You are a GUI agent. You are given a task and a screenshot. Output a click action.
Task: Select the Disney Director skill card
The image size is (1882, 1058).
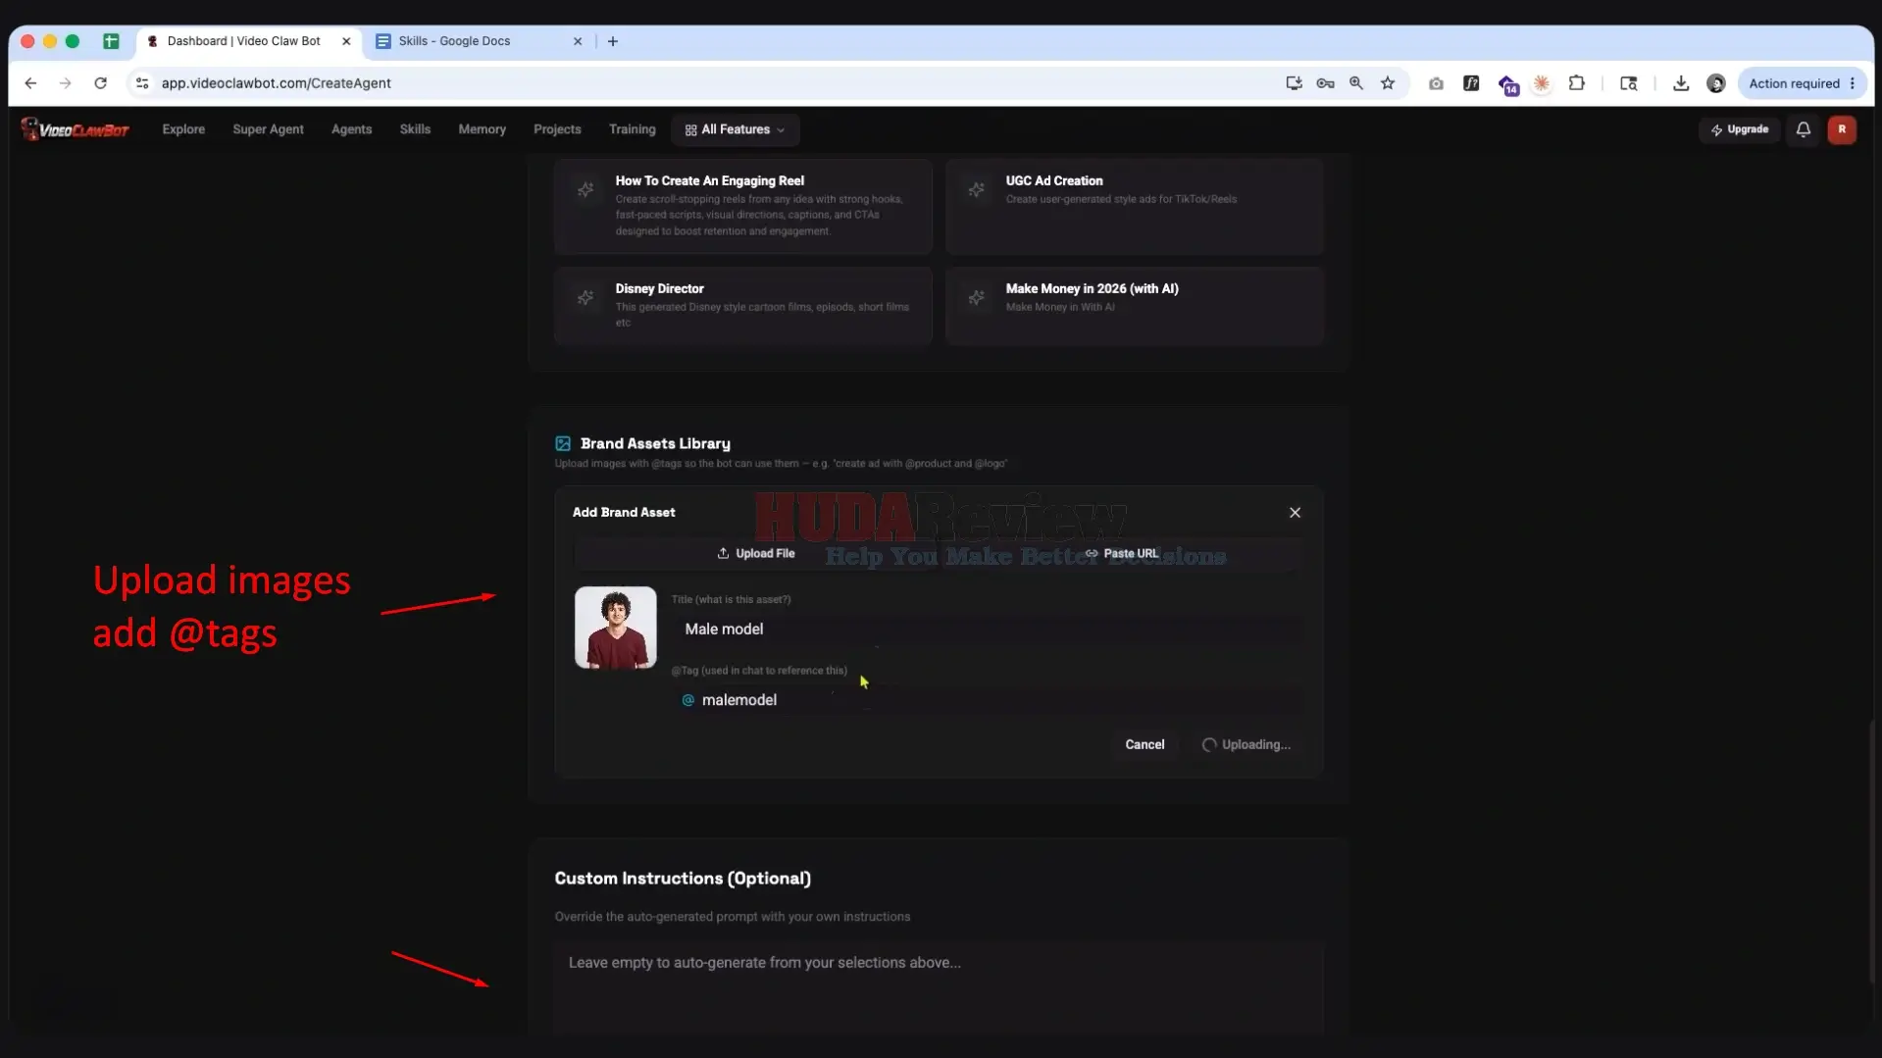pyautogui.click(x=742, y=305)
